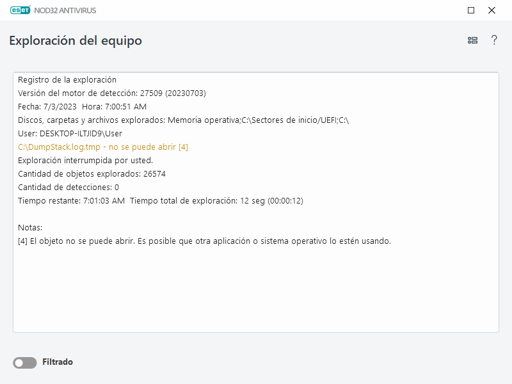The width and height of the screenshot is (512, 384).
Task: Select the scan duration 'Tiempo restante' line
Action: coord(160,200)
